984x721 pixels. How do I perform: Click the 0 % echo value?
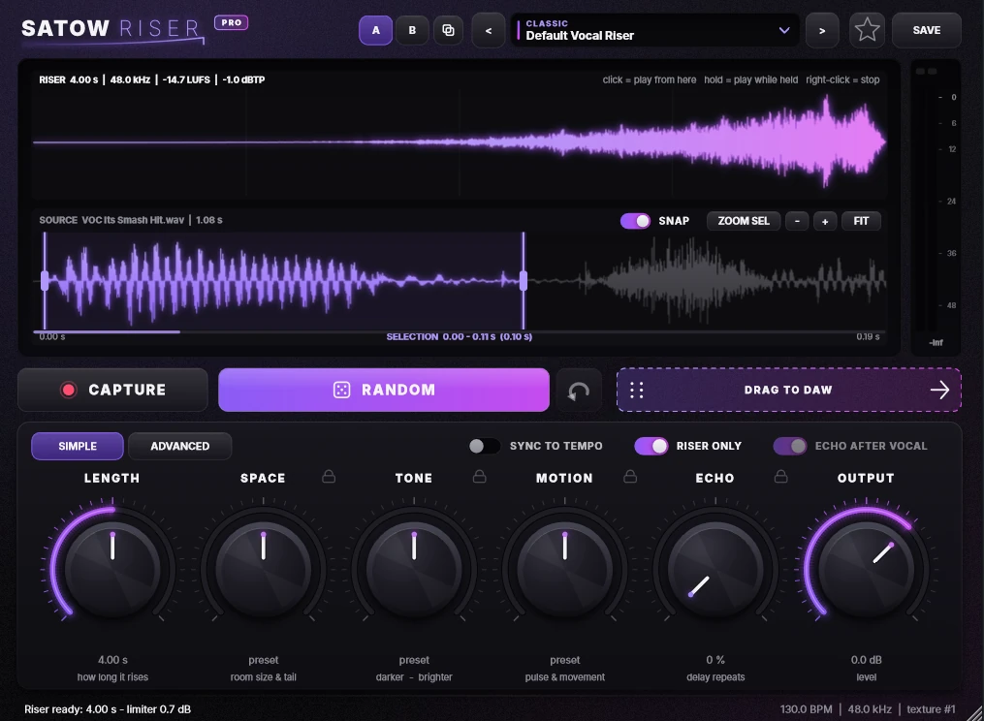(x=715, y=660)
